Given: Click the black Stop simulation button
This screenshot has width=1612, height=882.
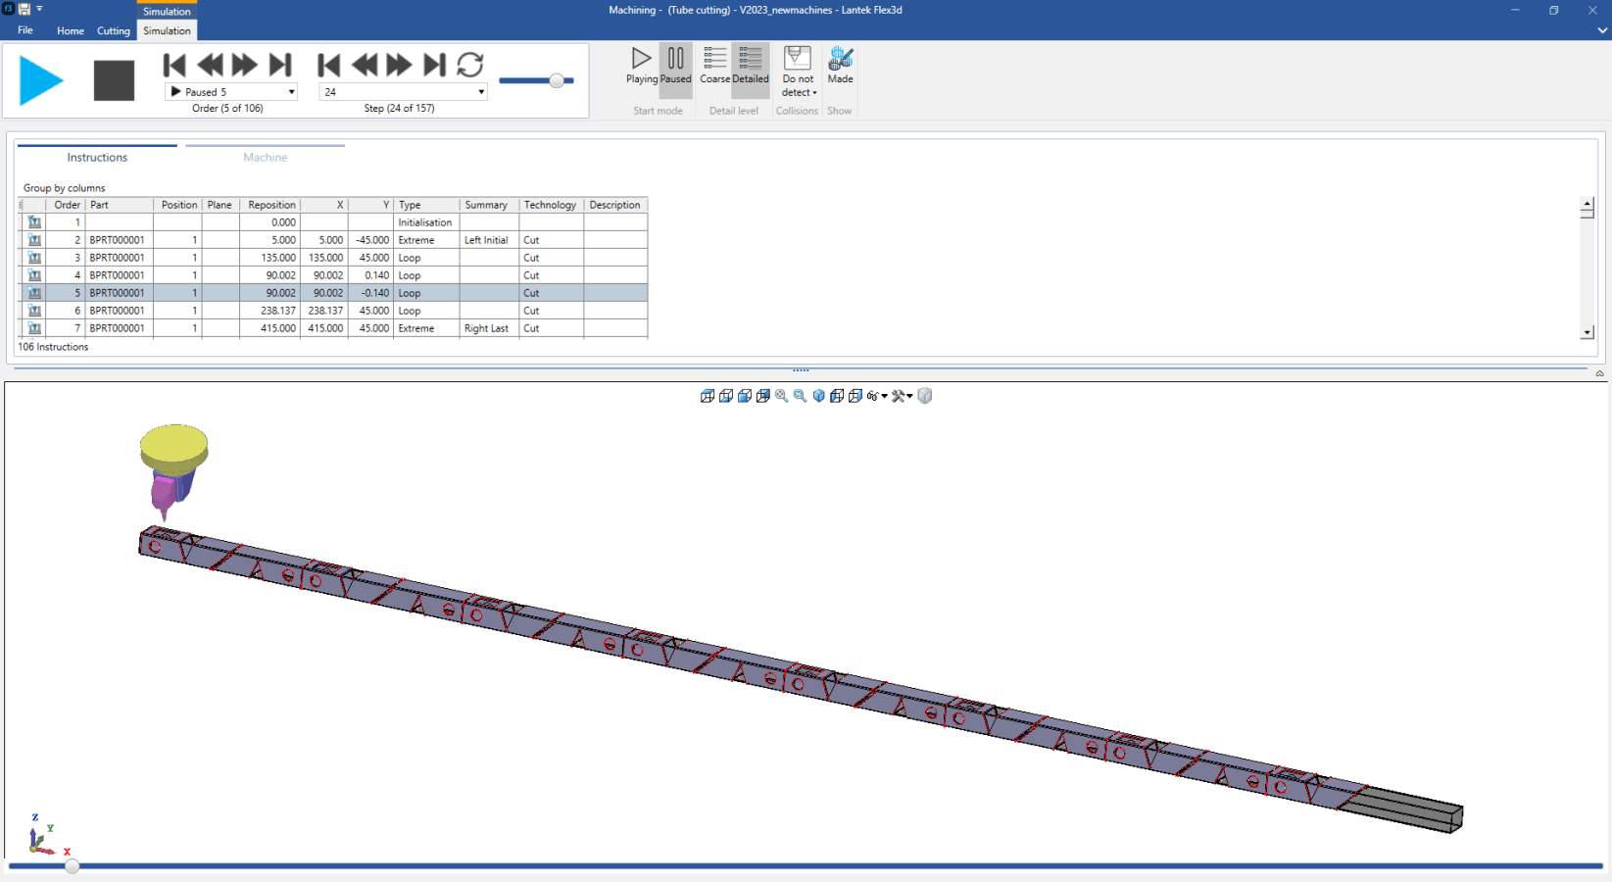Looking at the screenshot, I should tap(114, 80).
